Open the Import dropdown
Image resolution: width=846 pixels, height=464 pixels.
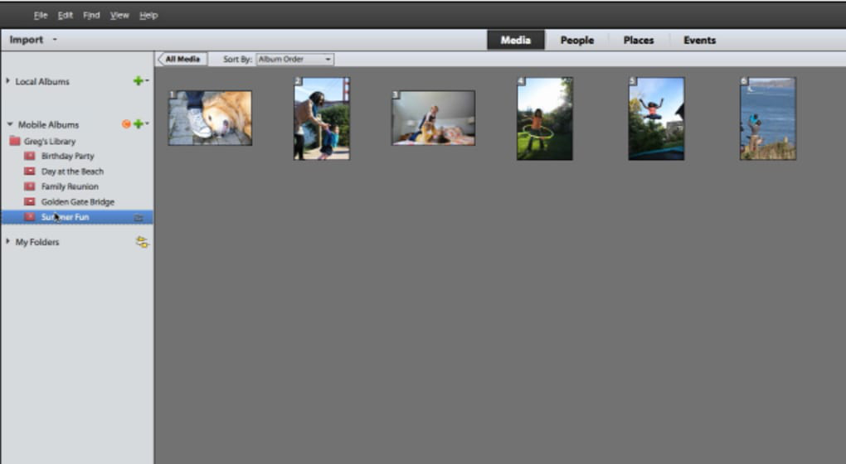click(x=33, y=40)
